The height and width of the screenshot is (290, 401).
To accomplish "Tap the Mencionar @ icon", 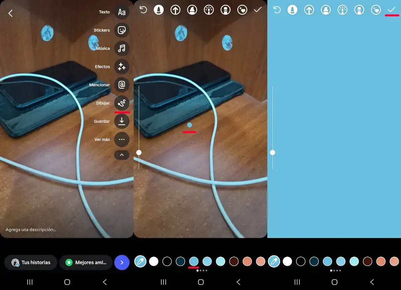I will tap(122, 85).
